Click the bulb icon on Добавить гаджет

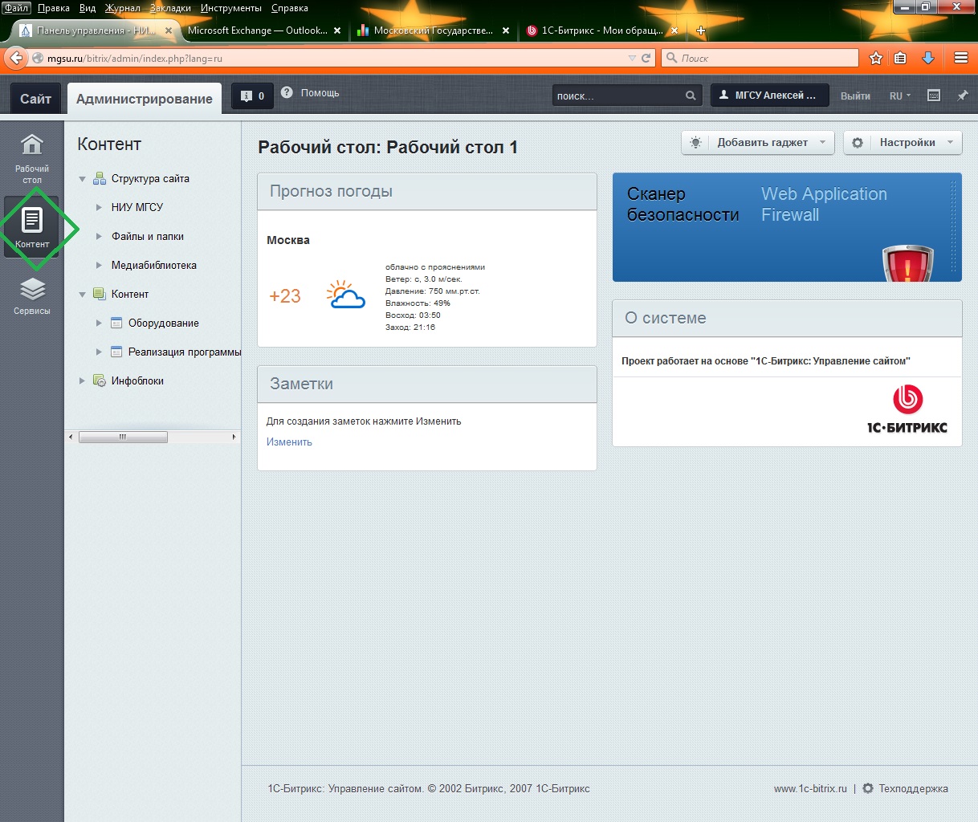(695, 142)
